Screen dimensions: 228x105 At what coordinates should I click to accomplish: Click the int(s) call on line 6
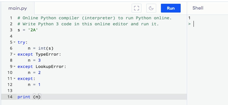click(46, 48)
